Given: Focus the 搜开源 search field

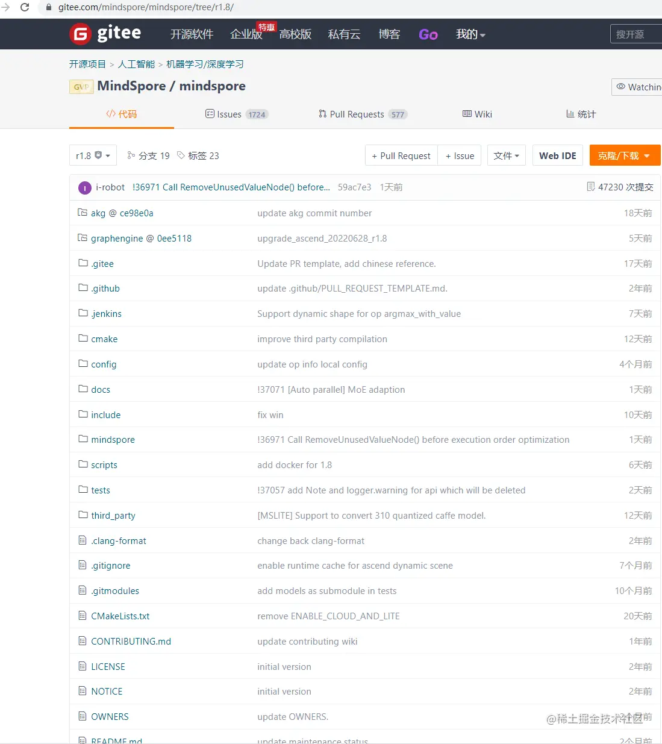Looking at the screenshot, I should 636,34.
